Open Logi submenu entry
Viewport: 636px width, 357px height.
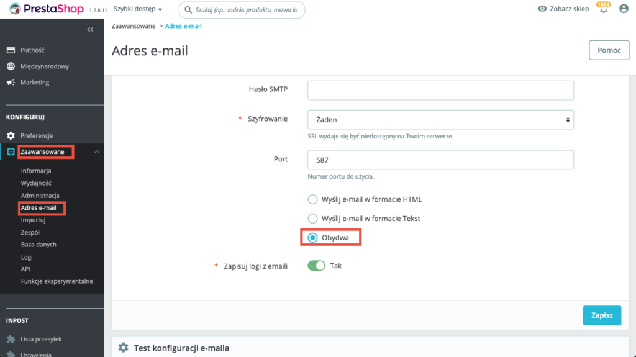pyautogui.click(x=27, y=257)
